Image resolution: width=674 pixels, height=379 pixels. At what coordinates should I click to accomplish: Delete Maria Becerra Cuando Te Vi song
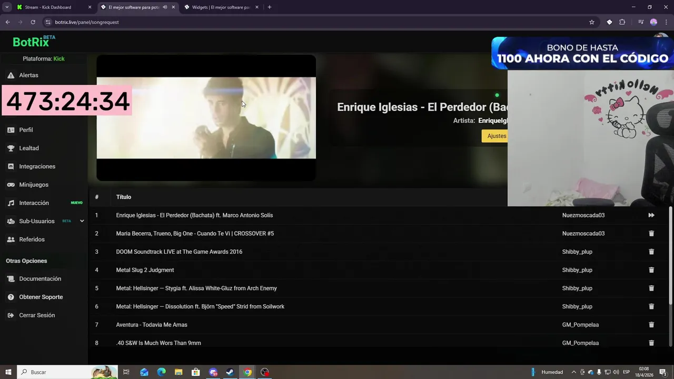(651, 233)
